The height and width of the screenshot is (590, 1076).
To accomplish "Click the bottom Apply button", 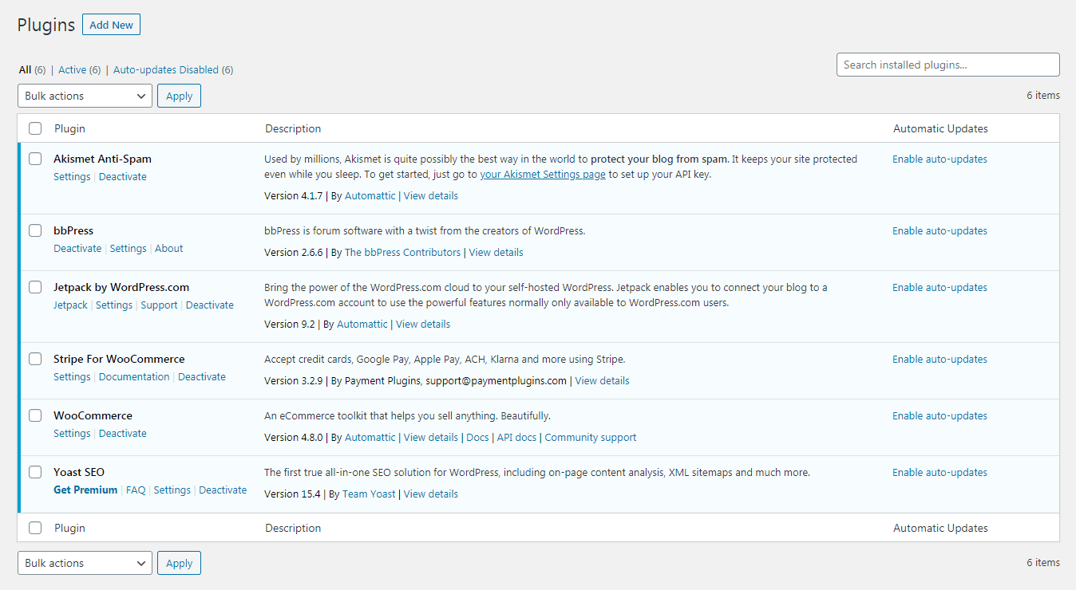I will [x=179, y=563].
